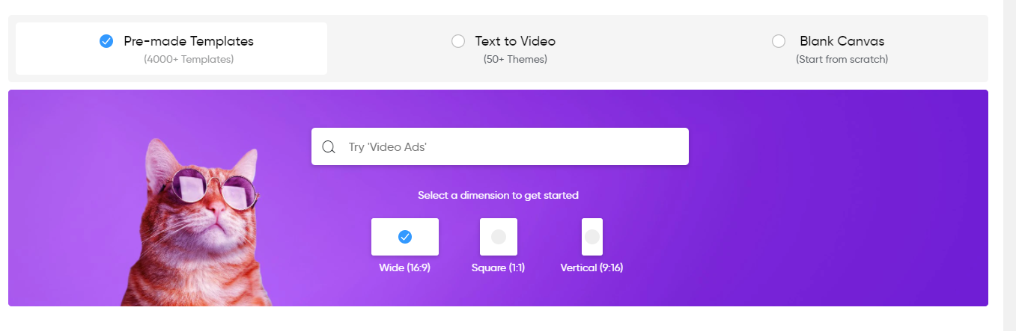Select the Text to Video radio button

(458, 41)
